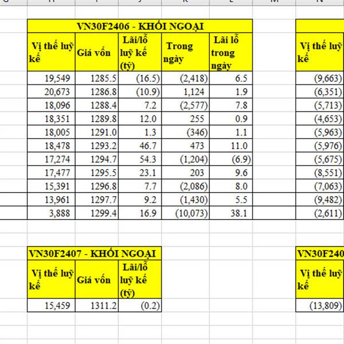Screen dimensions: 344x344
Task: Click the cell showing 7.8
Action: (231, 105)
